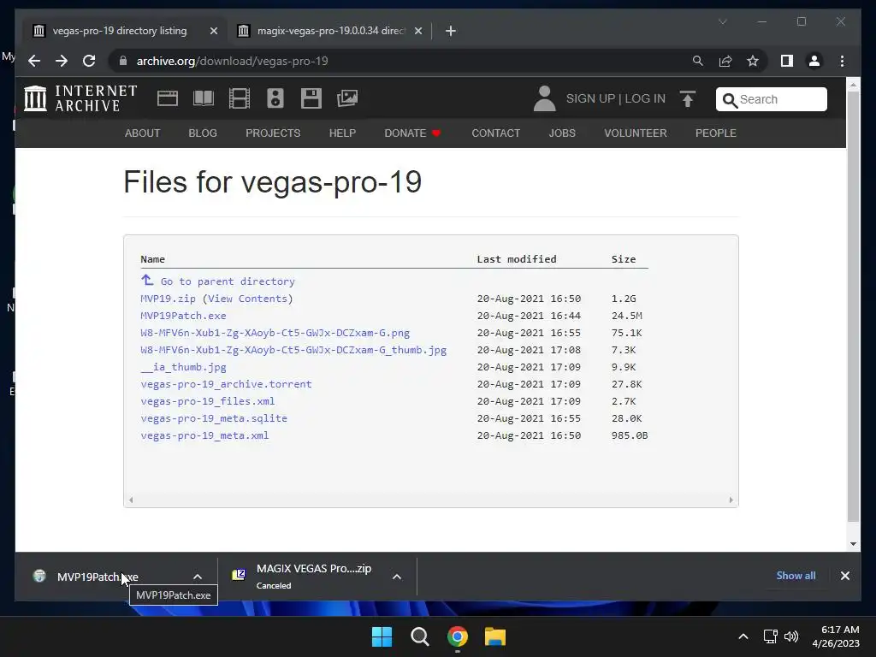Bookmark this page with the star
876x657 pixels.
coord(753,61)
